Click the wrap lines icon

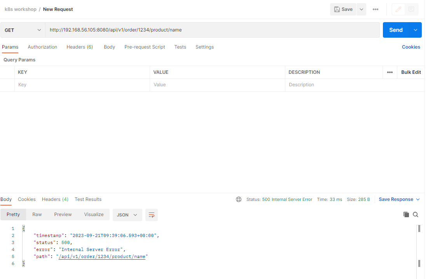[x=152, y=215]
